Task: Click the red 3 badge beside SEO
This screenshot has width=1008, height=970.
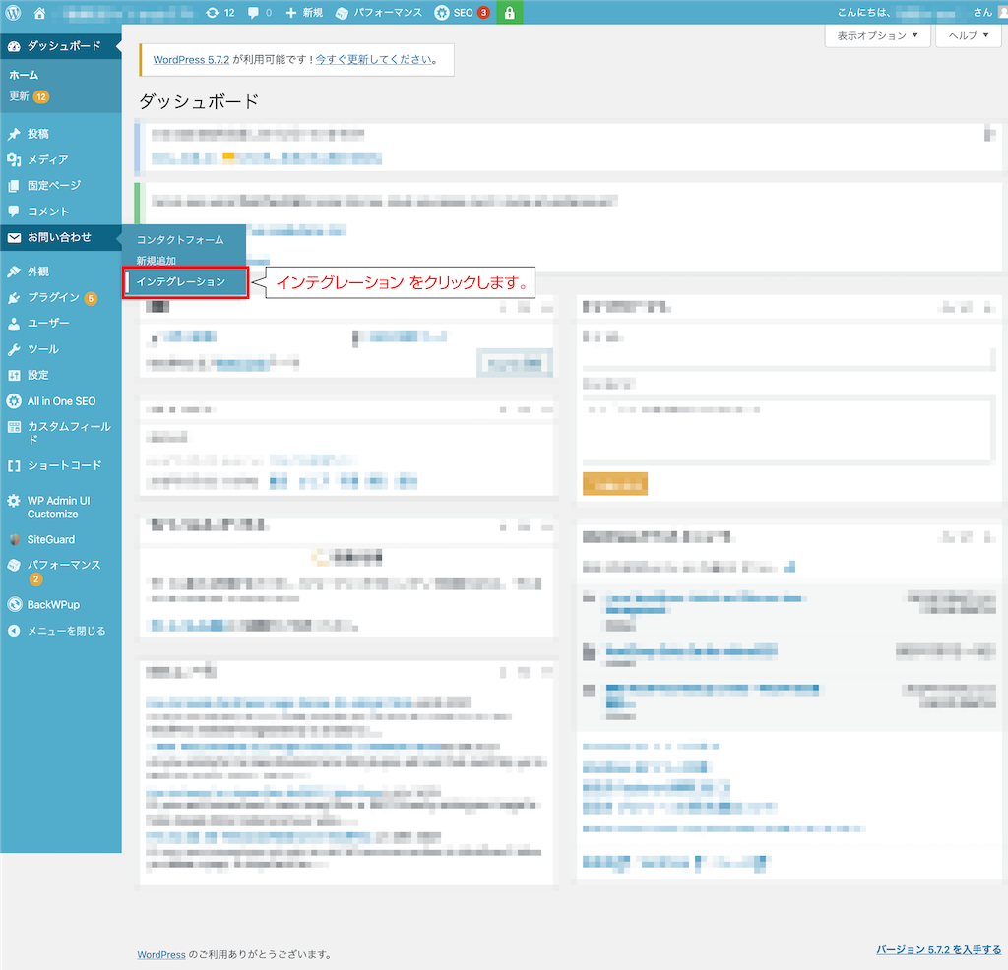Action: point(483,12)
